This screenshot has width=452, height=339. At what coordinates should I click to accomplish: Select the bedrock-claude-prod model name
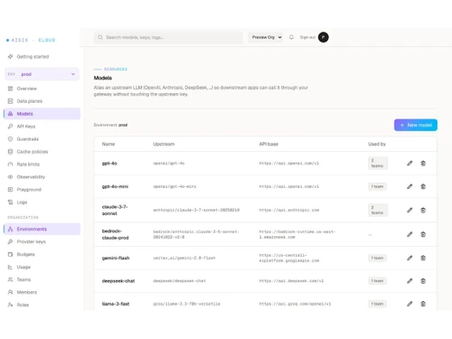115,234
